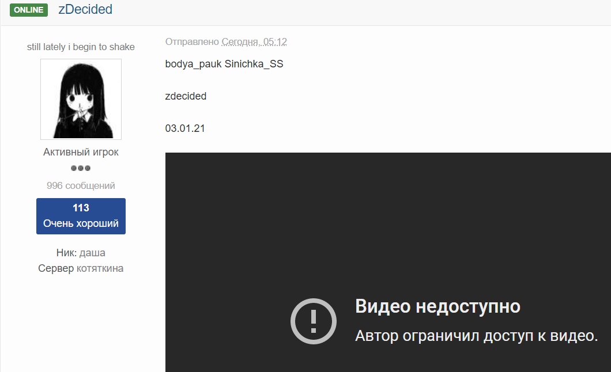The width and height of the screenshot is (611, 372).
Task: Click the exclamation mark icon in the video
Action: pos(313,321)
